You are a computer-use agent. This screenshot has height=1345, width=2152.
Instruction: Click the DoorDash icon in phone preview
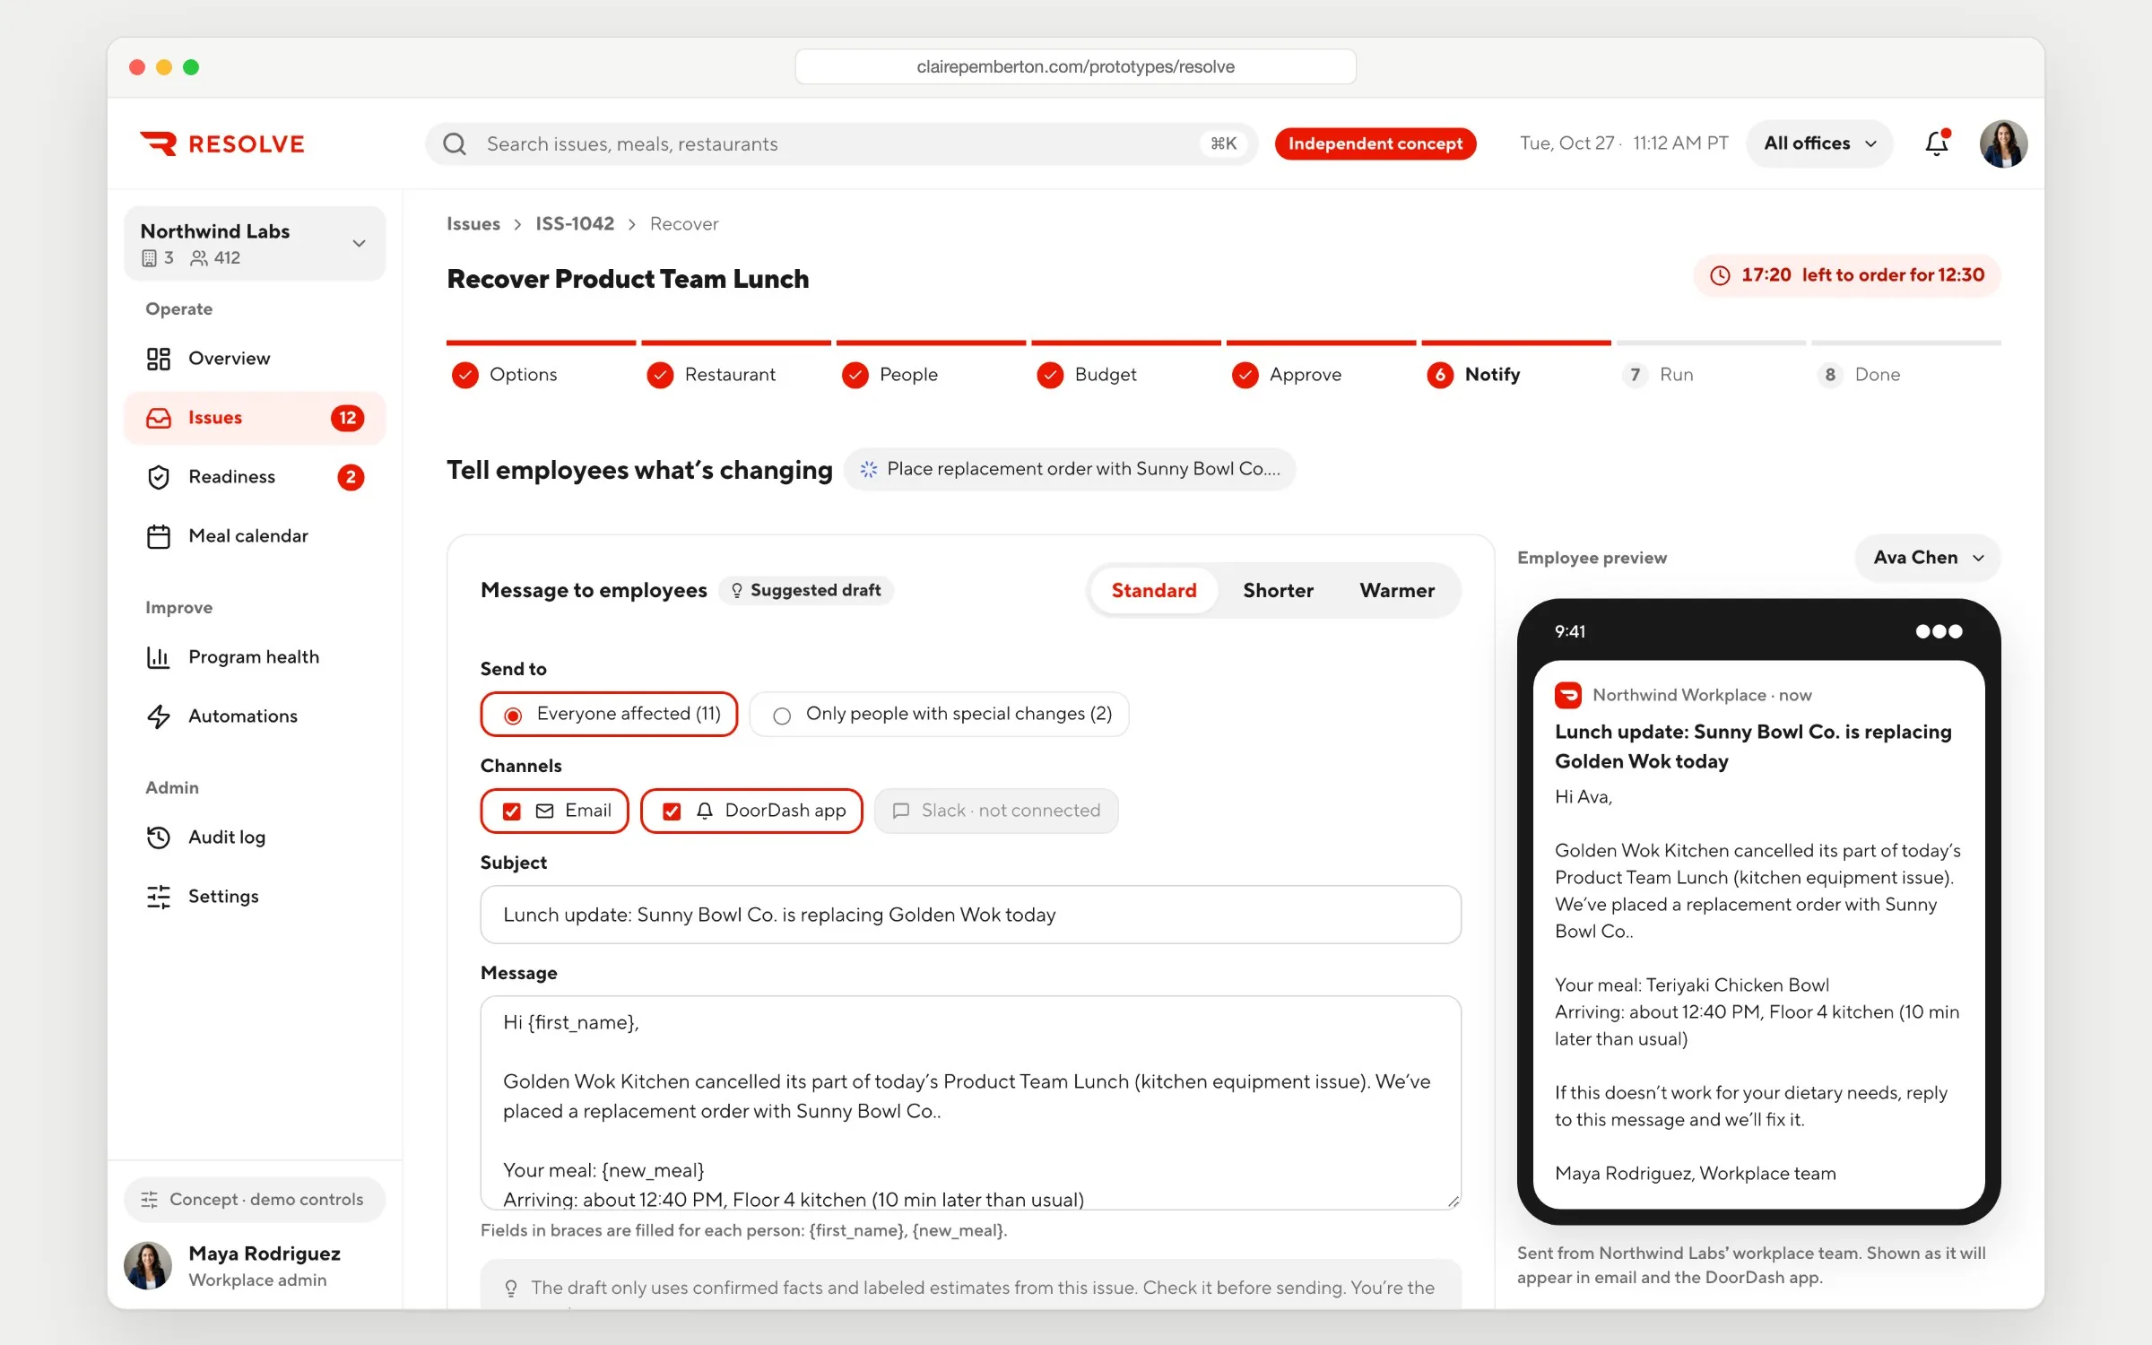[x=1568, y=695]
